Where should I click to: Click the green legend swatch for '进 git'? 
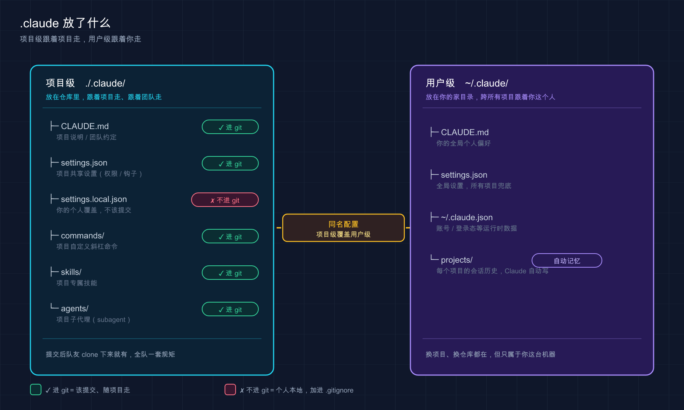[36, 390]
